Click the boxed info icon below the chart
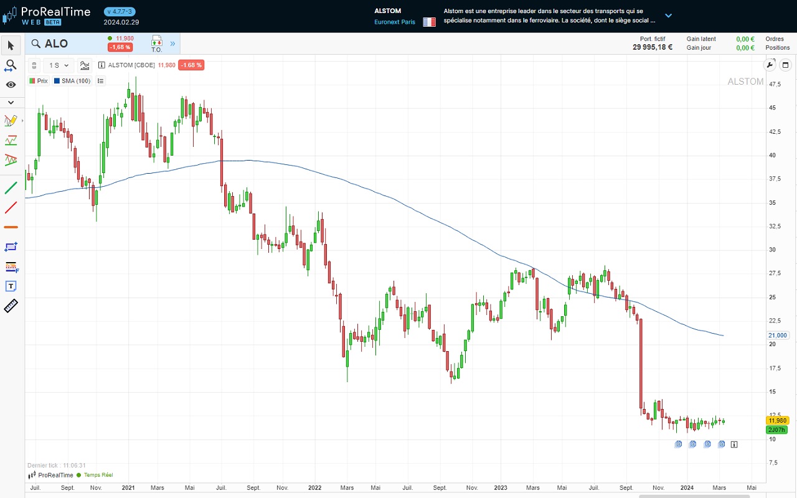Screen dimensions: 797x498 point(734,444)
